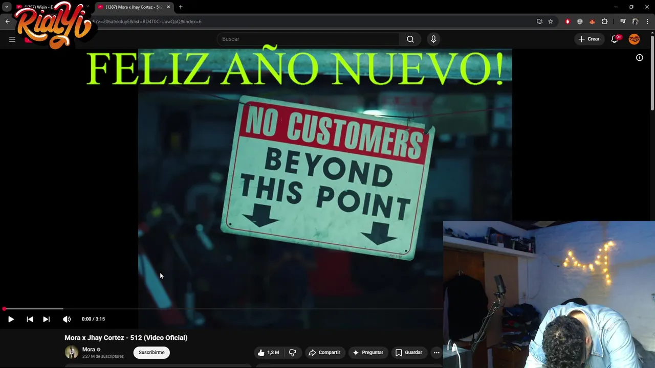Open Mora channel avatar

(x=72, y=352)
